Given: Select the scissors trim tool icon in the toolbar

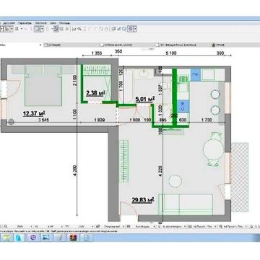Looking at the screenshot, I should click(x=74, y=29).
